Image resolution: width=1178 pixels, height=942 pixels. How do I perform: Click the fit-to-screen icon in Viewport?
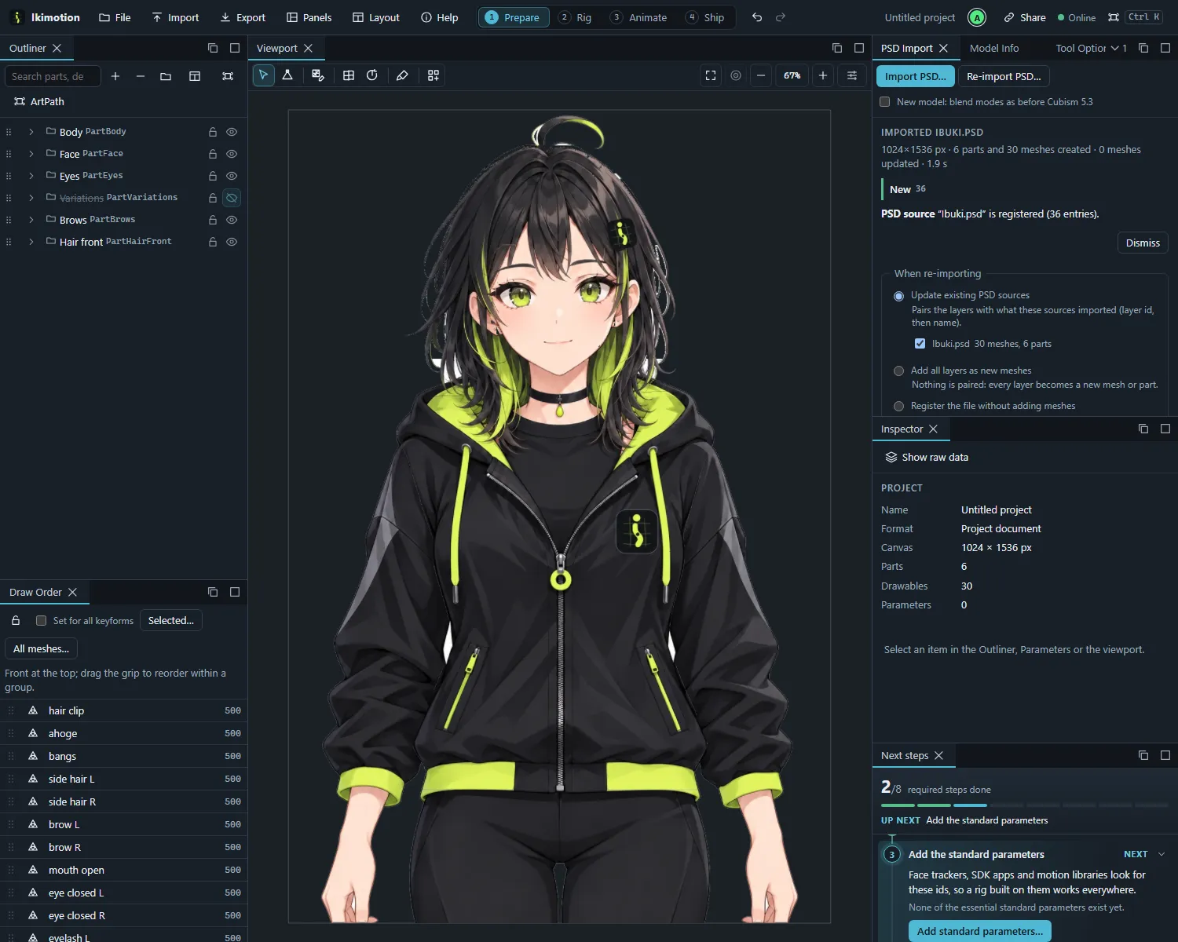pos(711,75)
